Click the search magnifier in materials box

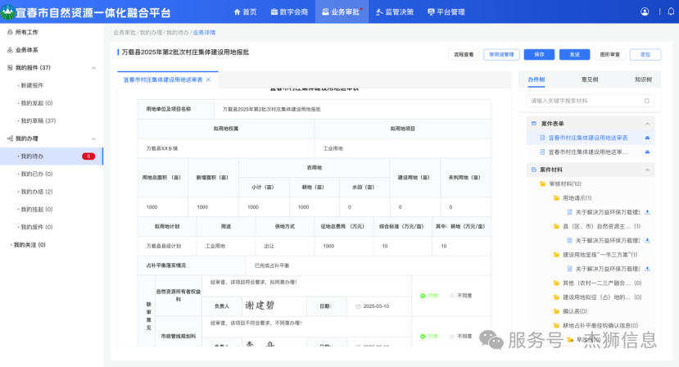(648, 101)
